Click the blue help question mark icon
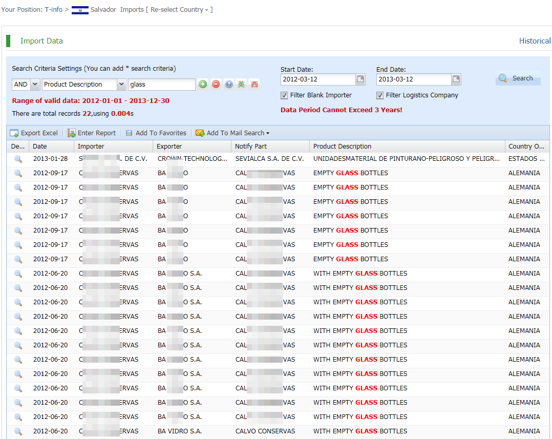Image resolution: width=552 pixels, height=439 pixels. tap(228, 85)
